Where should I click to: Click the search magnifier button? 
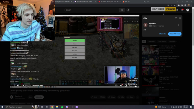[122, 10]
